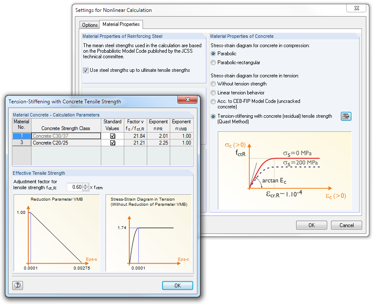
Task: Choose the CEB-FIP Model Code option
Action: (x=213, y=101)
